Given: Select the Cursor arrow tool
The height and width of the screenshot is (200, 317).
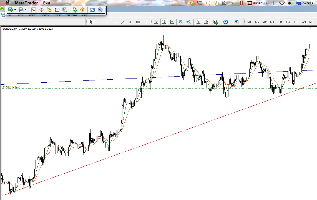Looking at the screenshot, I should click(x=91, y=22).
